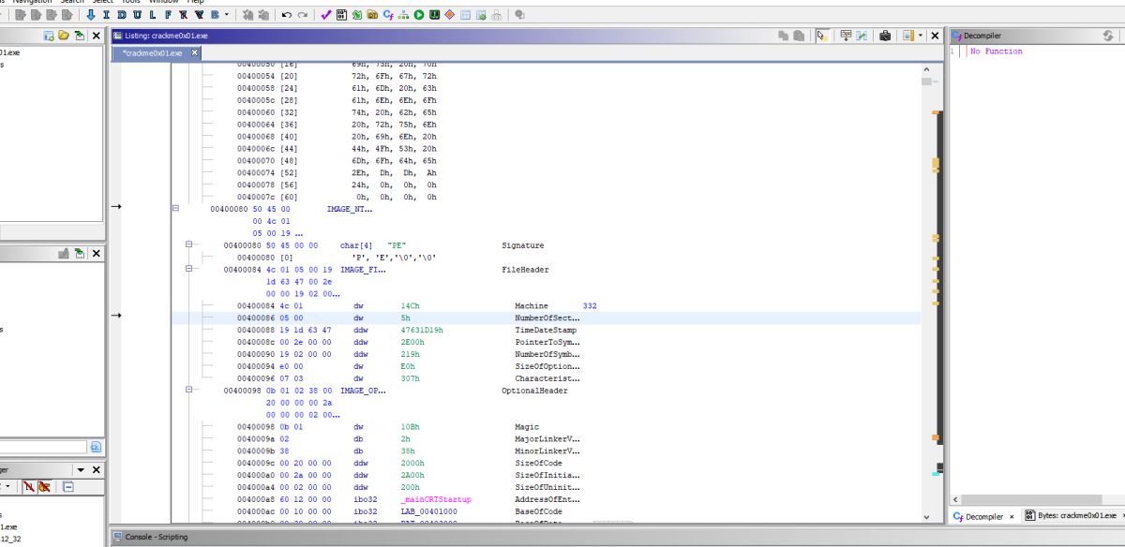Take a listing snapshot with the camera icon

coord(885,36)
